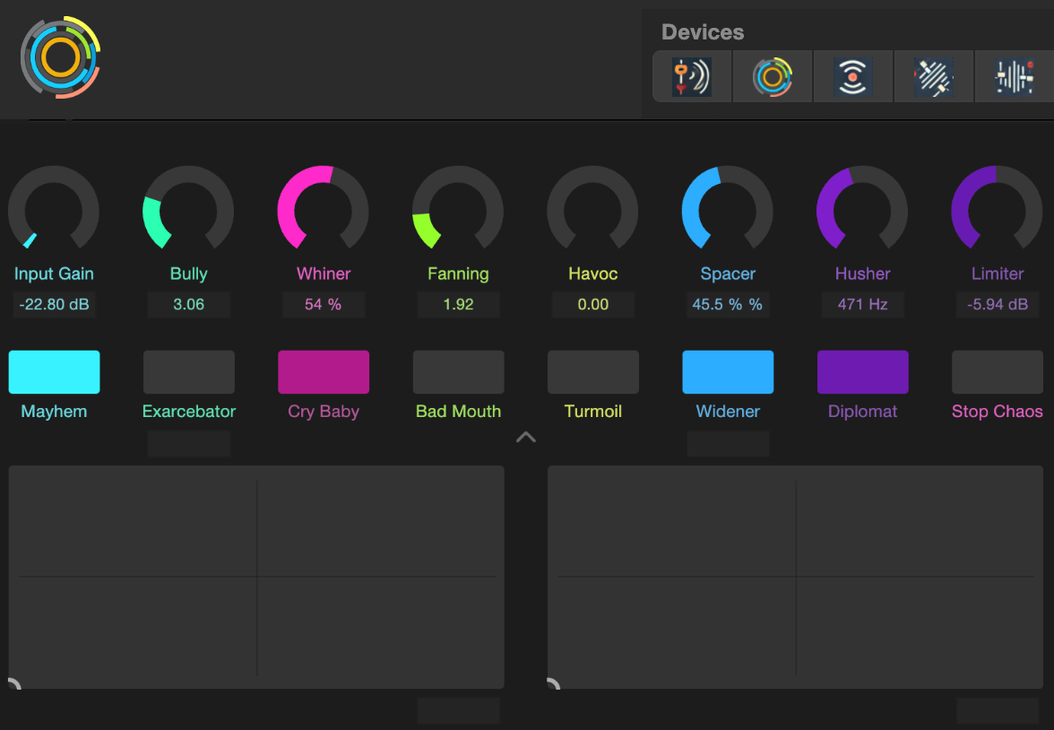Click the Fanning value field 1.92
This screenshot has height=730, width=1054.
(459, 304)
